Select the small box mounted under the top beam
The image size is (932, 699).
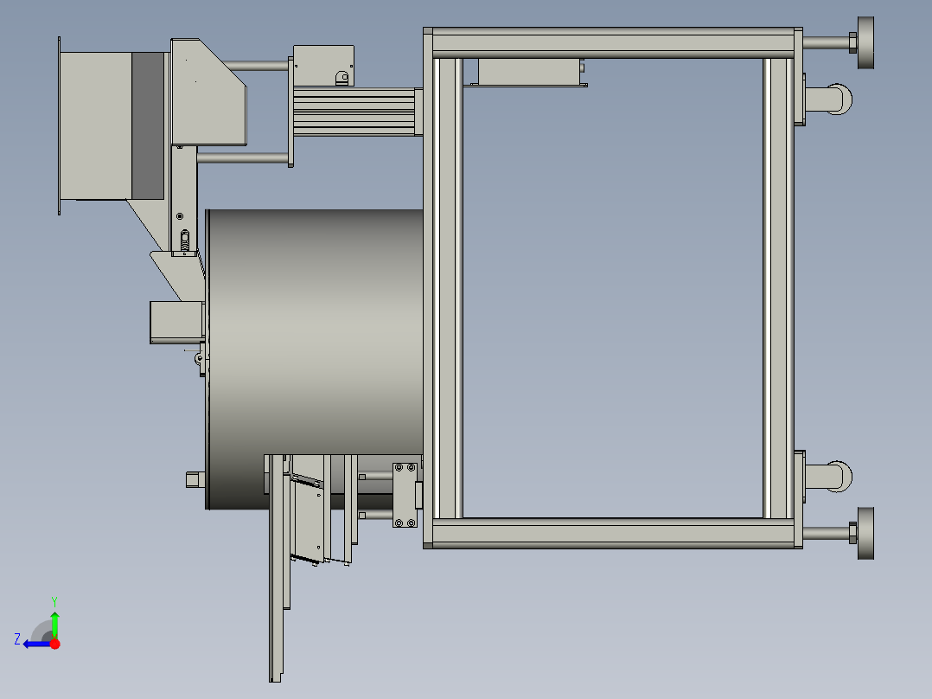pyautogui.click(x=528, y=72)
